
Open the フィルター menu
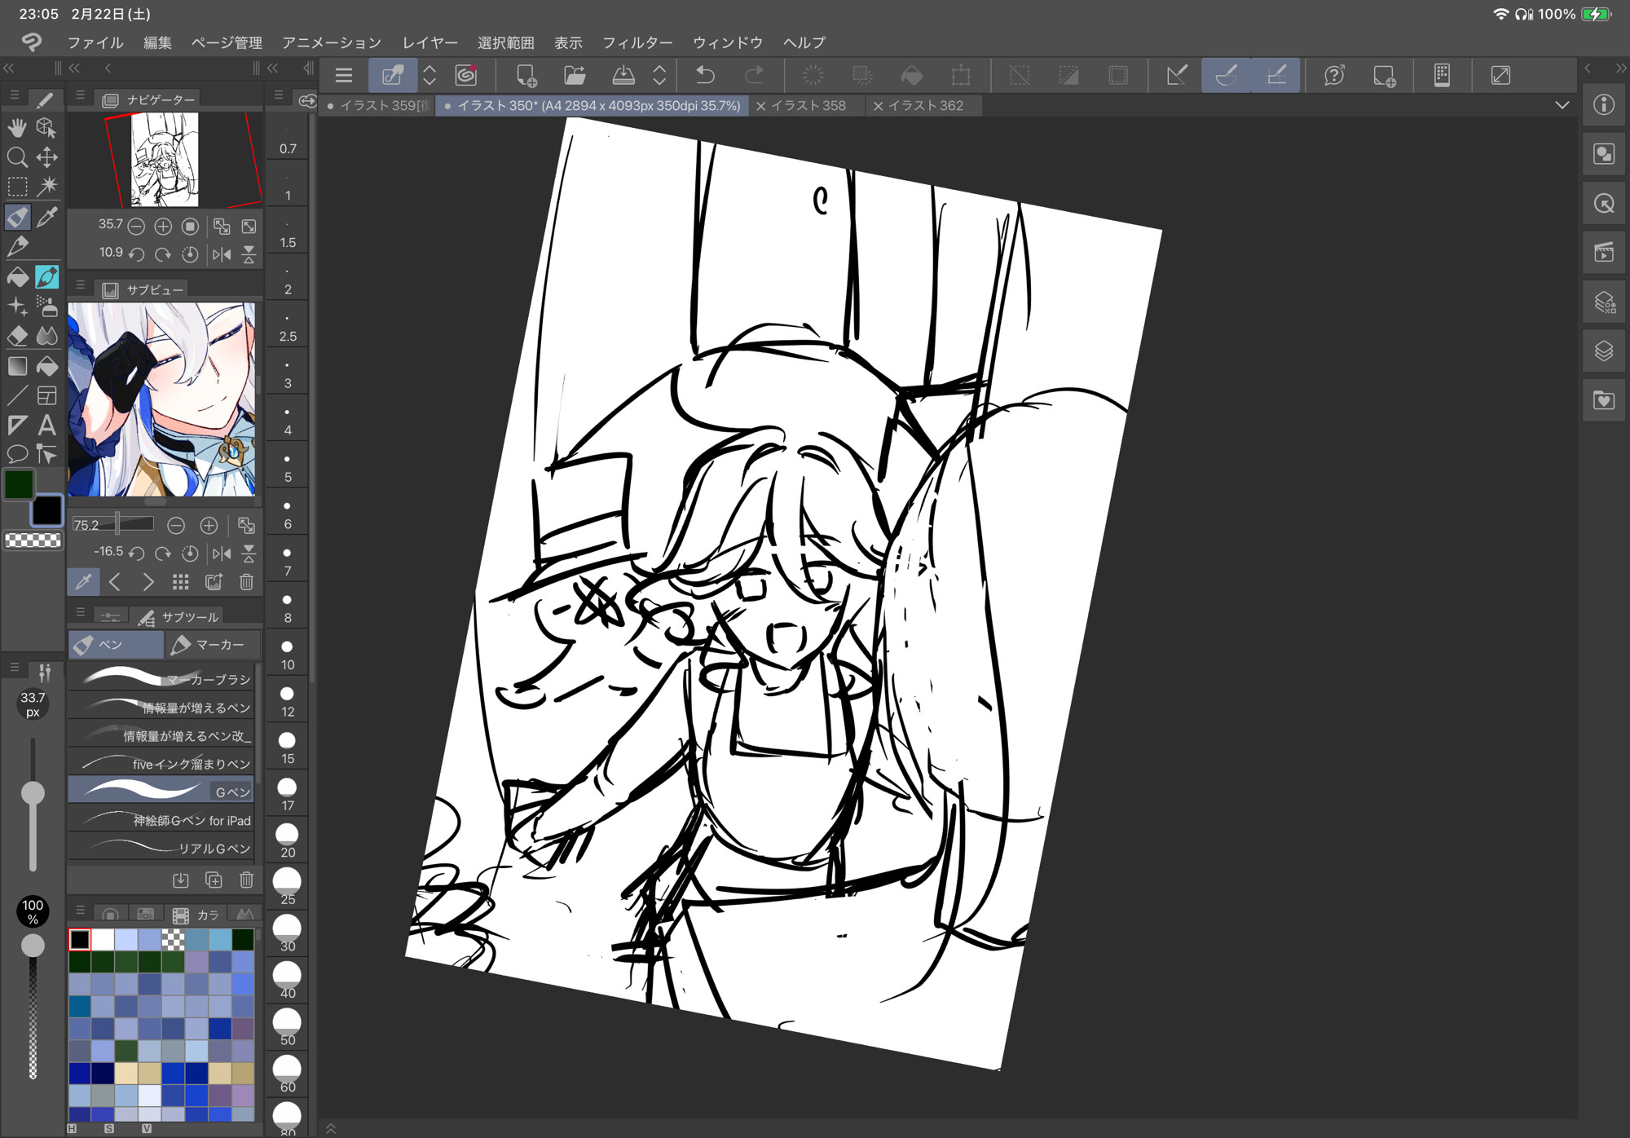[637, 42]
